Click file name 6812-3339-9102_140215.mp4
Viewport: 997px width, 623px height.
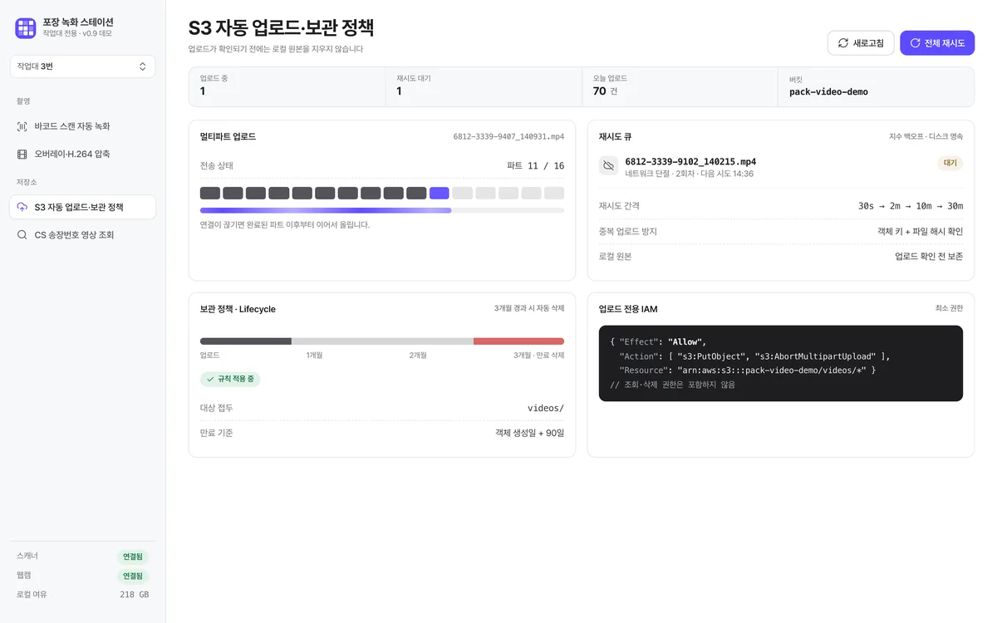pyautogui.click(x=690, y=161)
